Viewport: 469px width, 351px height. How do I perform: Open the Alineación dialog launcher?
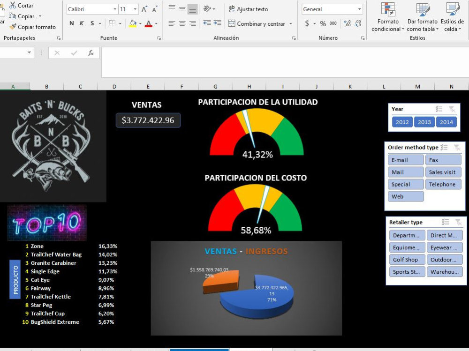[x=294, y=38]
